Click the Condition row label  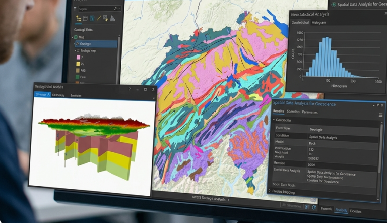click(x=282, y=136)
